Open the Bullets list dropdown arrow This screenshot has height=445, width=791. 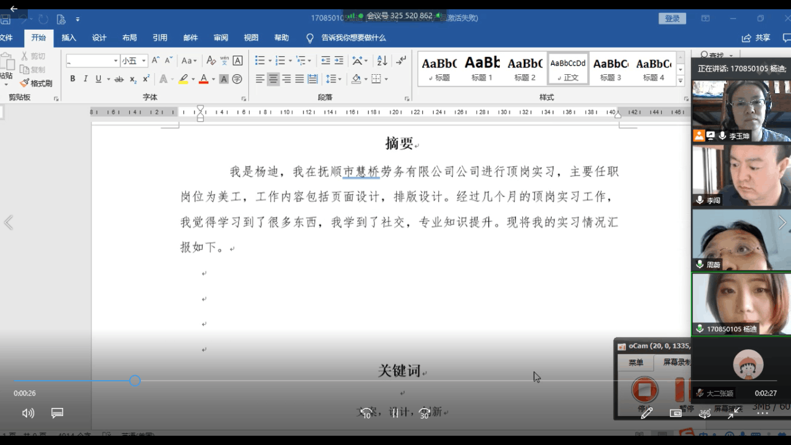click(270, 61)
